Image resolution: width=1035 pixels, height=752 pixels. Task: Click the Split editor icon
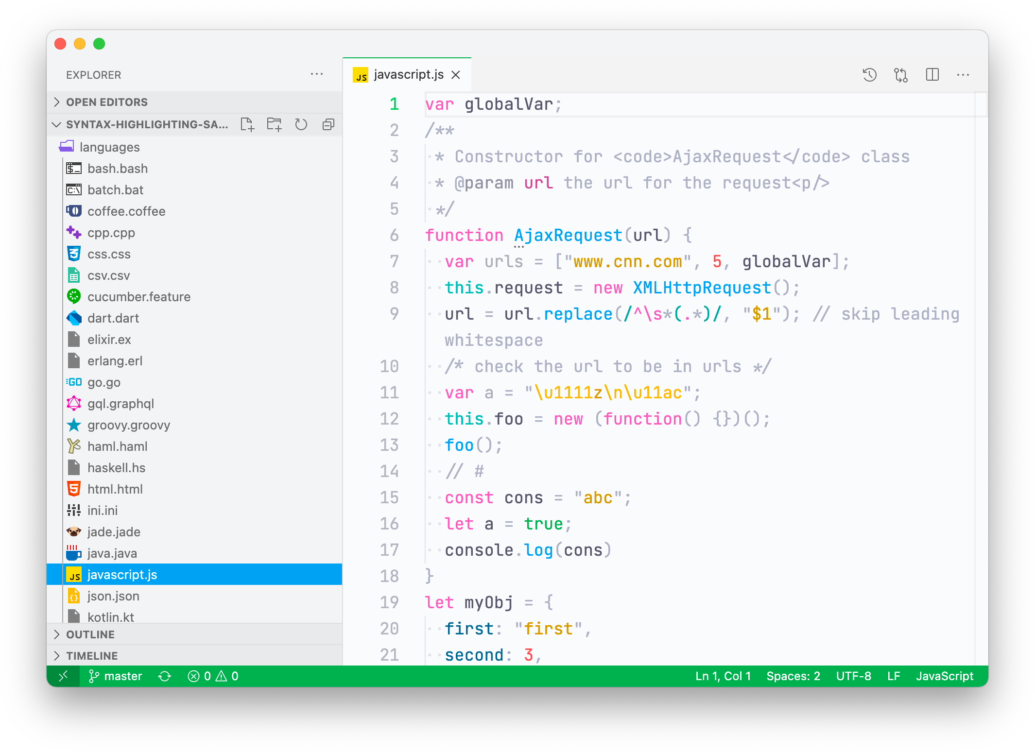click(x=932, y=75)
